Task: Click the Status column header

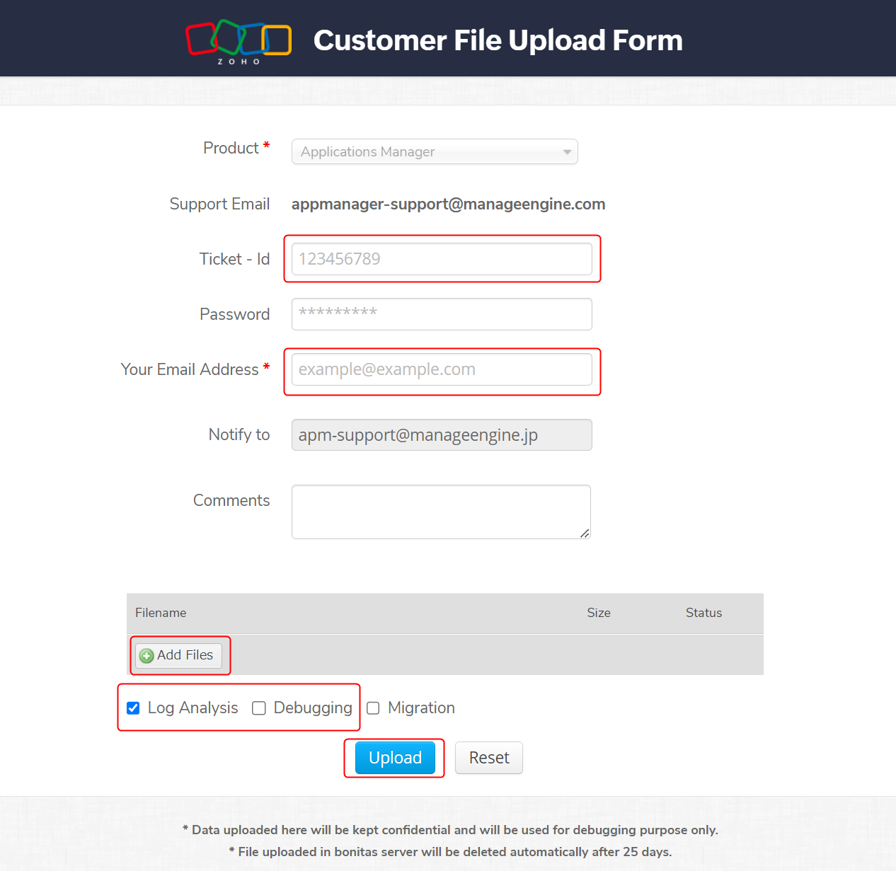Action: (x=703, y=613)
